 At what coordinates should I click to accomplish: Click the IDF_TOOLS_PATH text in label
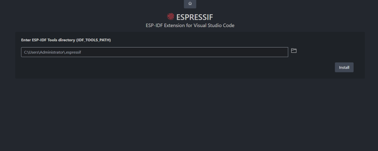tap(94, 40)
